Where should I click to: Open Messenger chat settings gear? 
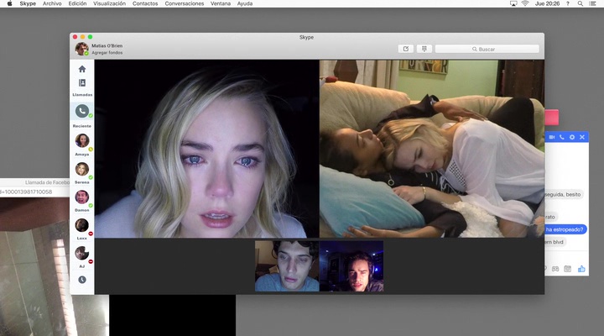coord(572,137)
